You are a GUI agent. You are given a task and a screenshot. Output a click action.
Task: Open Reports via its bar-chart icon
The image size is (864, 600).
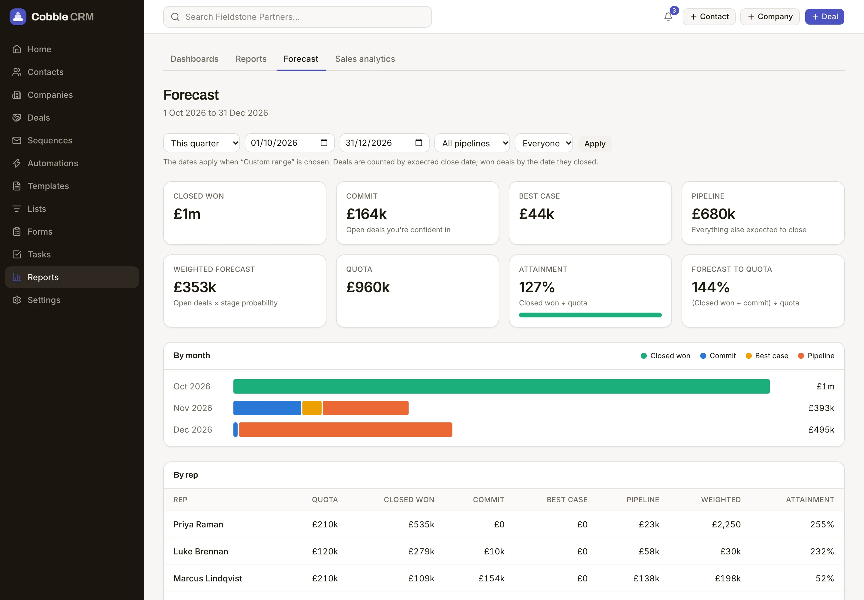click(16, 277)
